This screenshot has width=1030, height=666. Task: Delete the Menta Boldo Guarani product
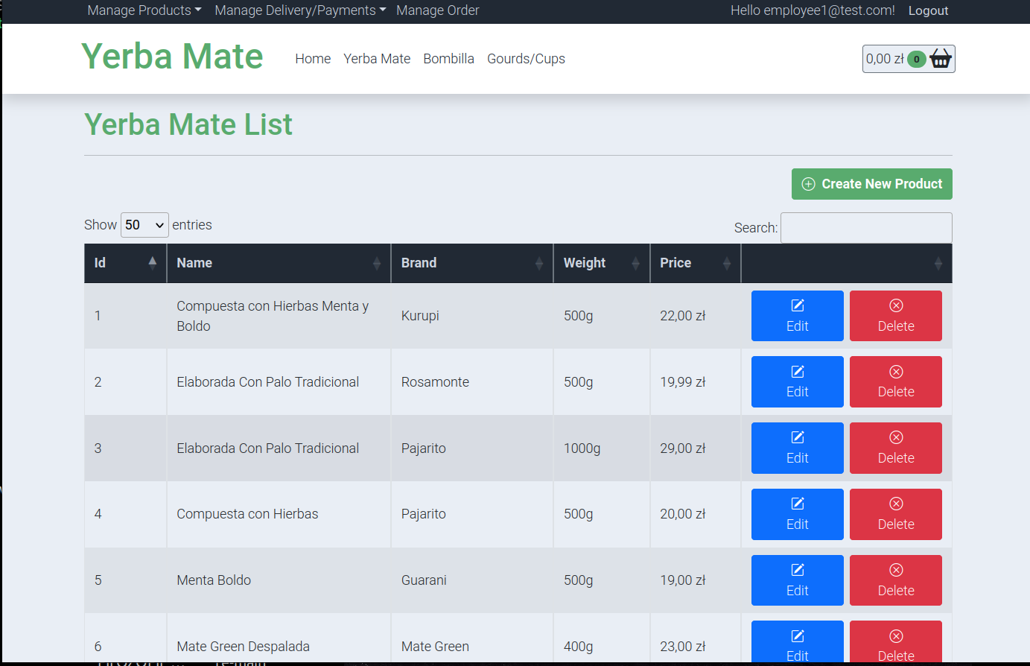(895, 580)
